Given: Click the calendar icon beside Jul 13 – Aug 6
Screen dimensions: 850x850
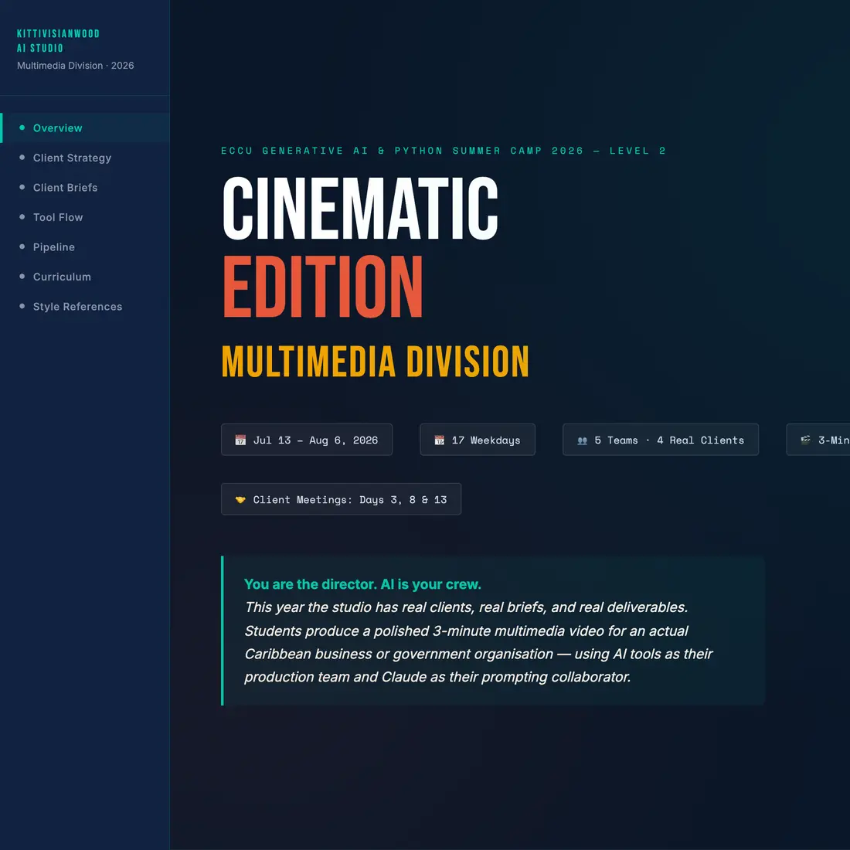Looking at the screenshot, I should click(240, 440).
